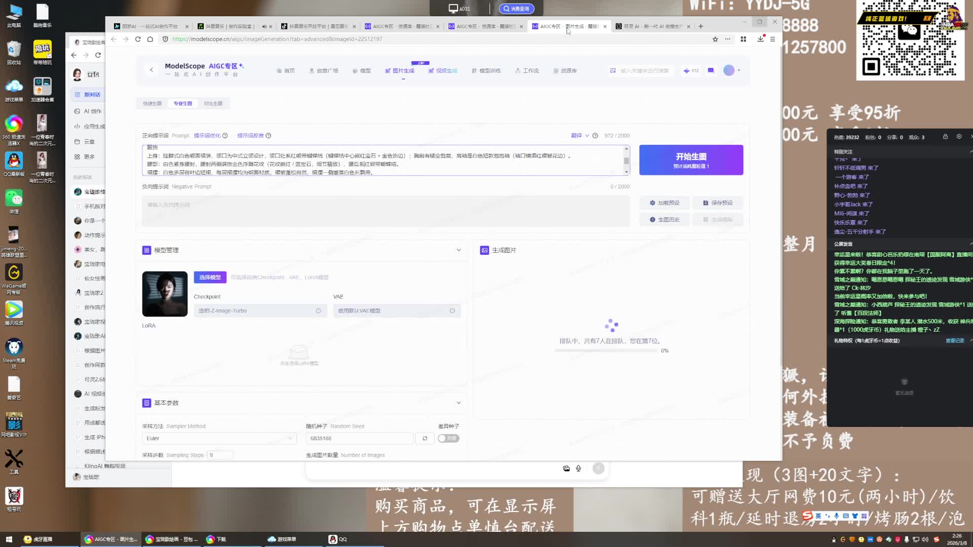This screenshot has height=547, width=973.
Task: Click the browser reload icon
Action: tap(138, 39)
